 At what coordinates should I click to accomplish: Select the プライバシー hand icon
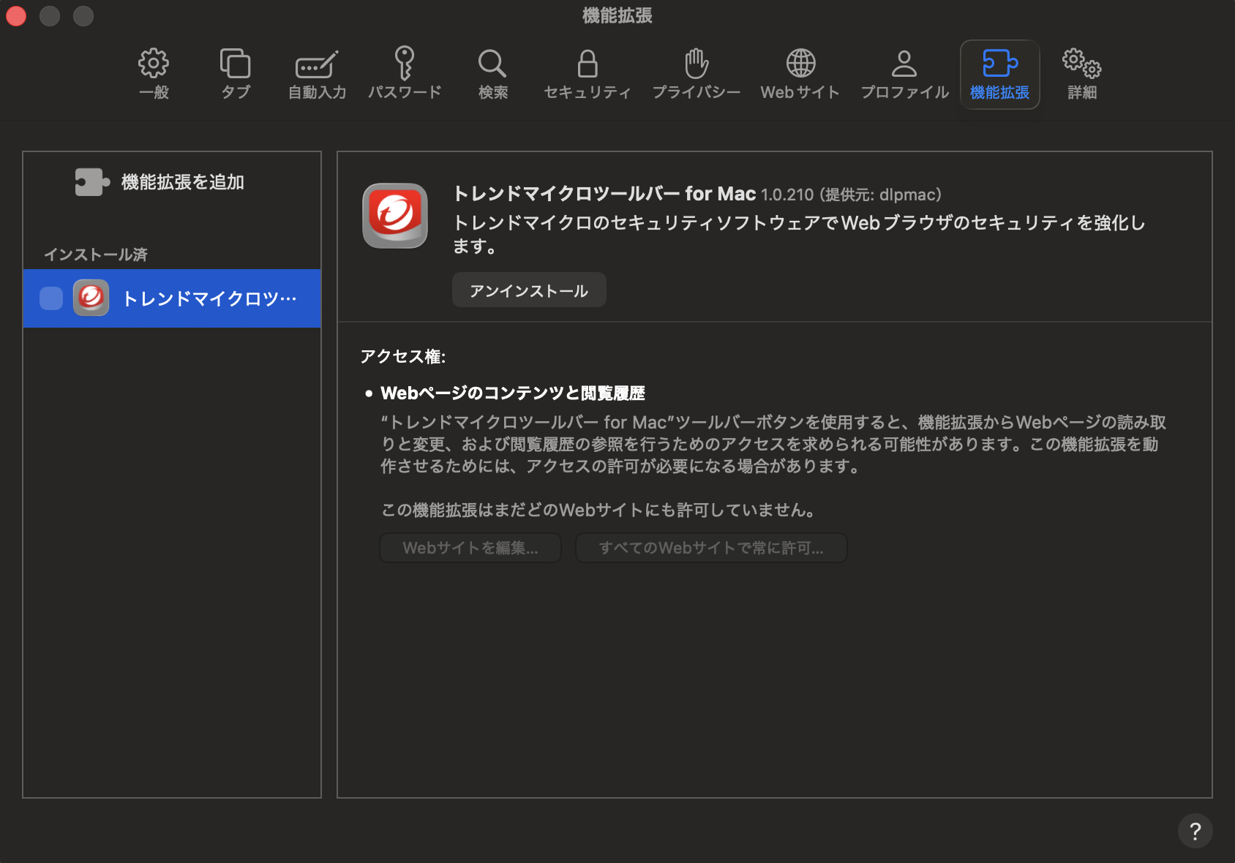point(696,73)
